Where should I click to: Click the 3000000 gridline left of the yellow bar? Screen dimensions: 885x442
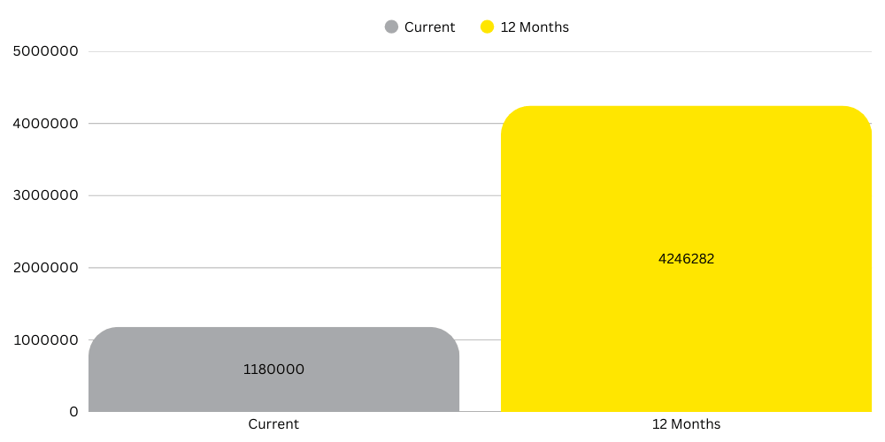click(292, 195)
